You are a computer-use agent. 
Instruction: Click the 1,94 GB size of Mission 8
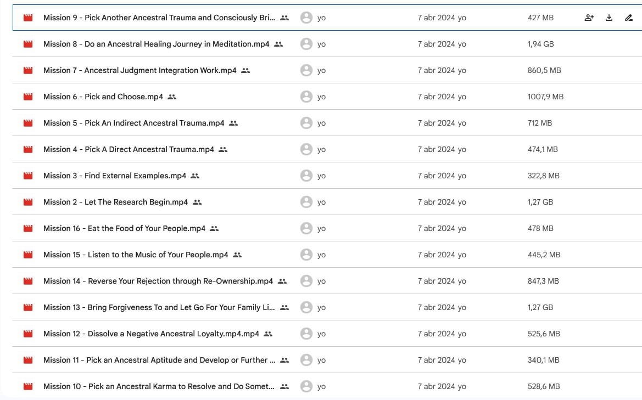(540, 44)
